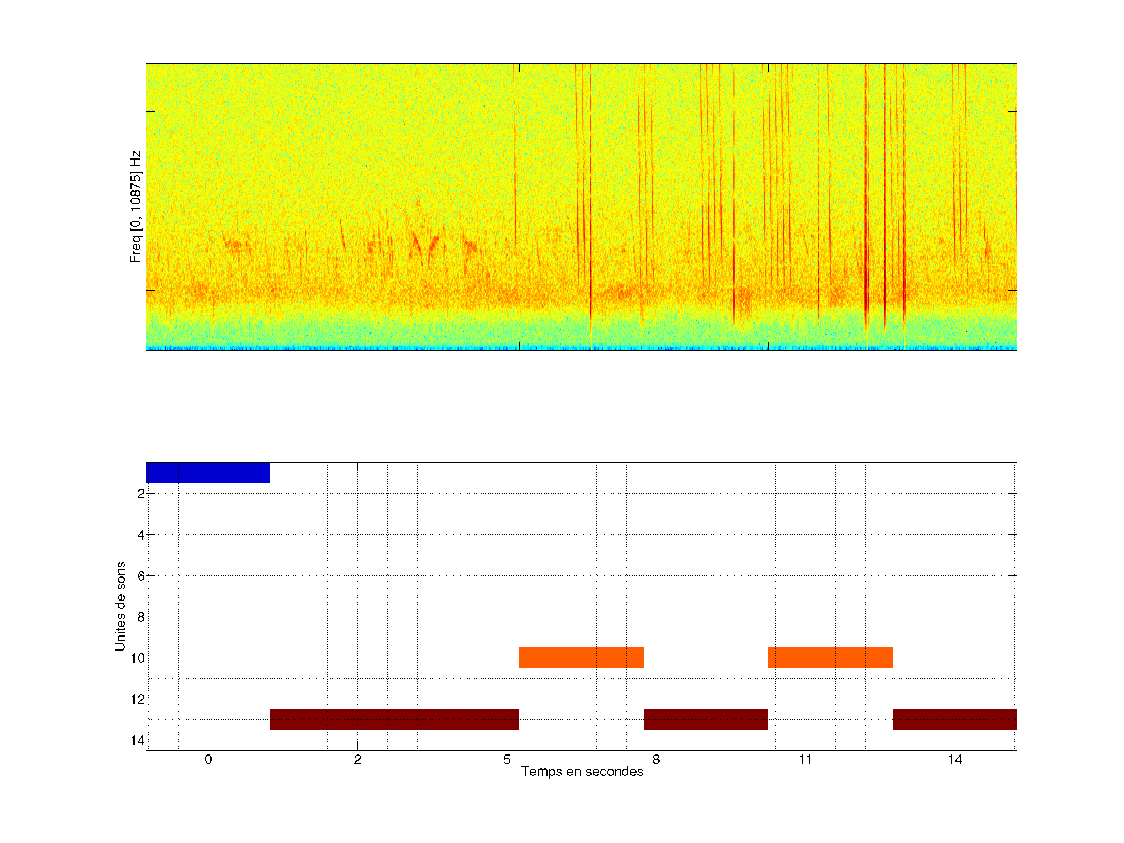
Task: Click the 'Unites de sons' axis label
Action: coord(120,606)
